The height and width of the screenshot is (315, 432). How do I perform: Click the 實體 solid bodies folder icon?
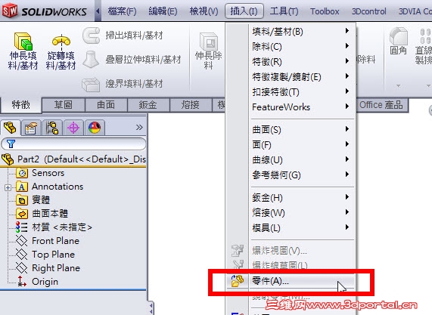[22, 200]
